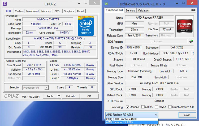The width and height of the screenshot is (199, 126).
Task: Click the Threads value 8
Action: point(92,87)
